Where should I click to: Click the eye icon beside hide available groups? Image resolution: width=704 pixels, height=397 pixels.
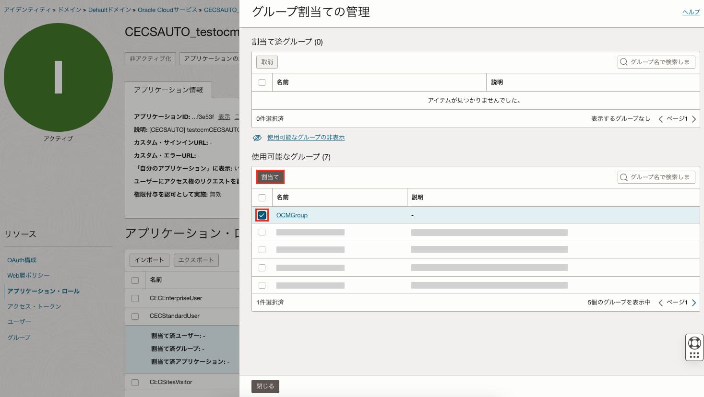[257, 138]
